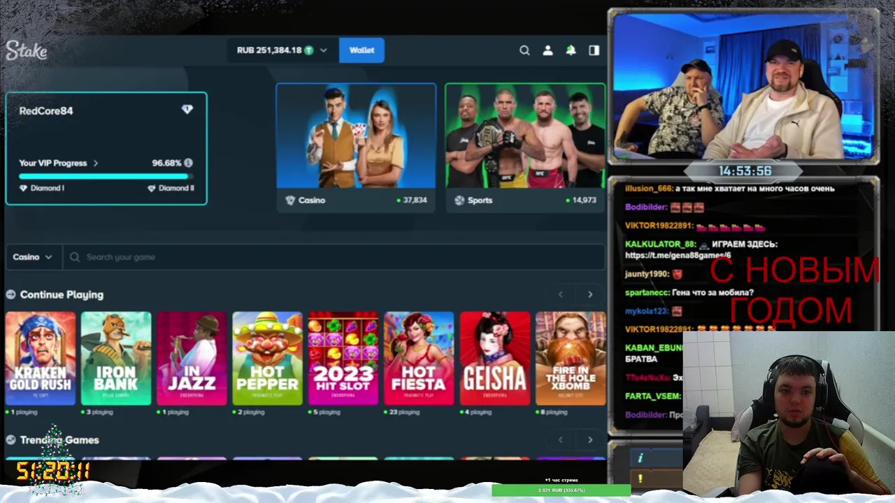Screen dimensions: 895x503
Task: Open the In Jazz game
Action: point(192,358)
